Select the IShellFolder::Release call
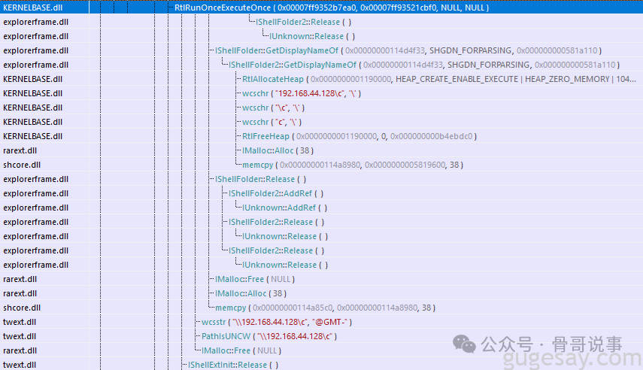Screen dimensions: 643x370 point(260,179)
